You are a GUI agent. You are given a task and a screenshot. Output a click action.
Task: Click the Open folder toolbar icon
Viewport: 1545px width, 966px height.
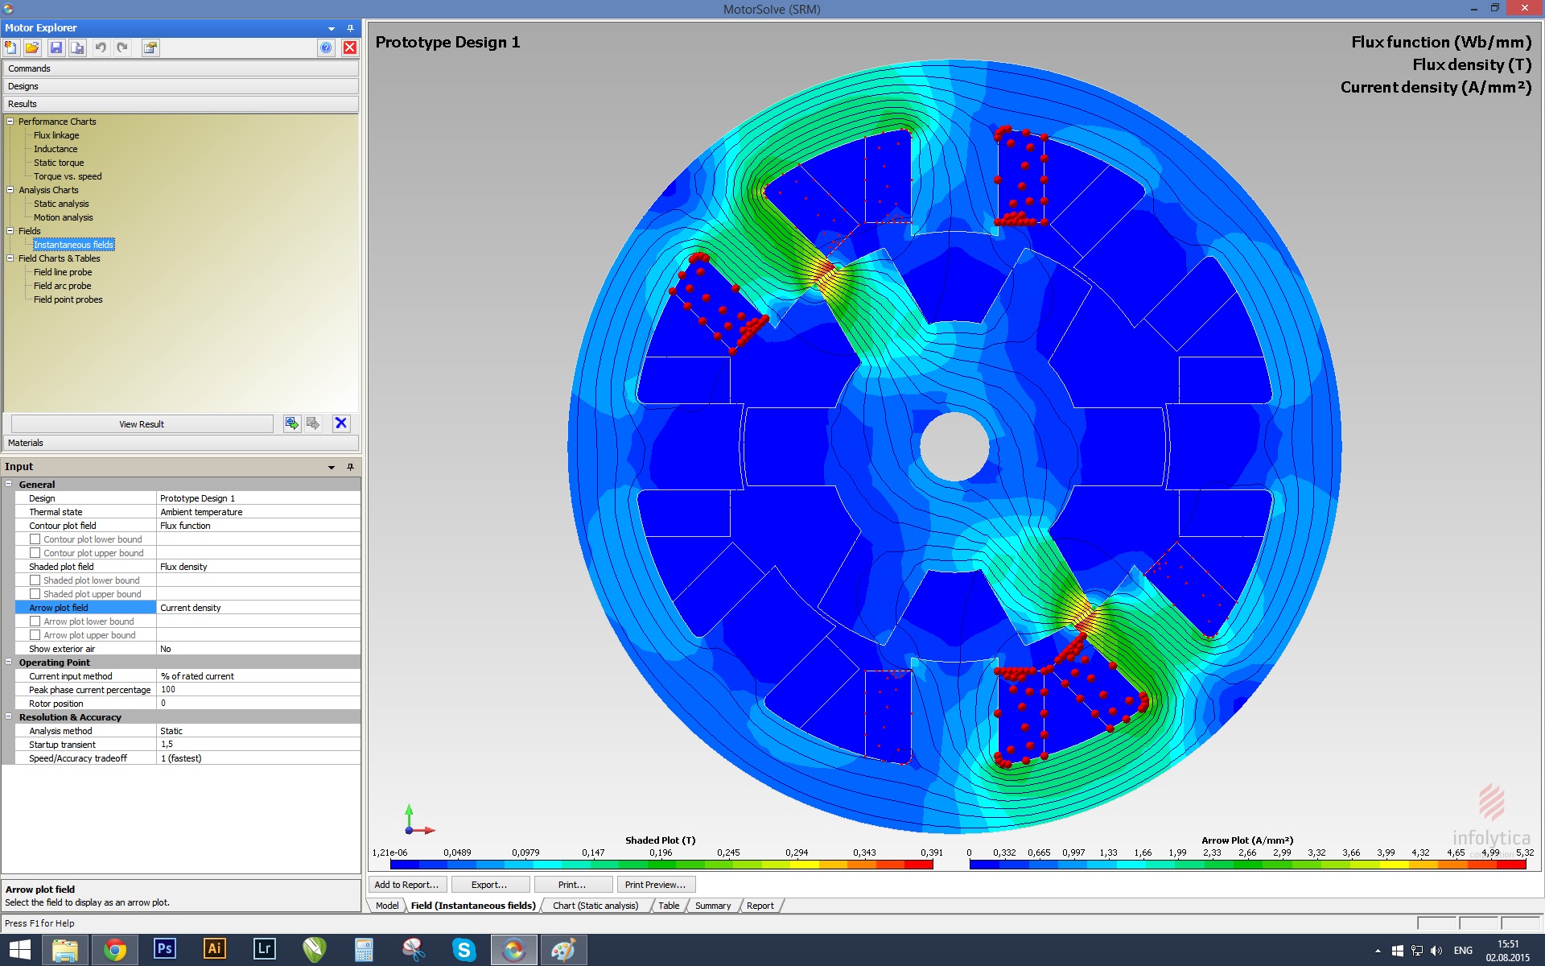(32, 47)
